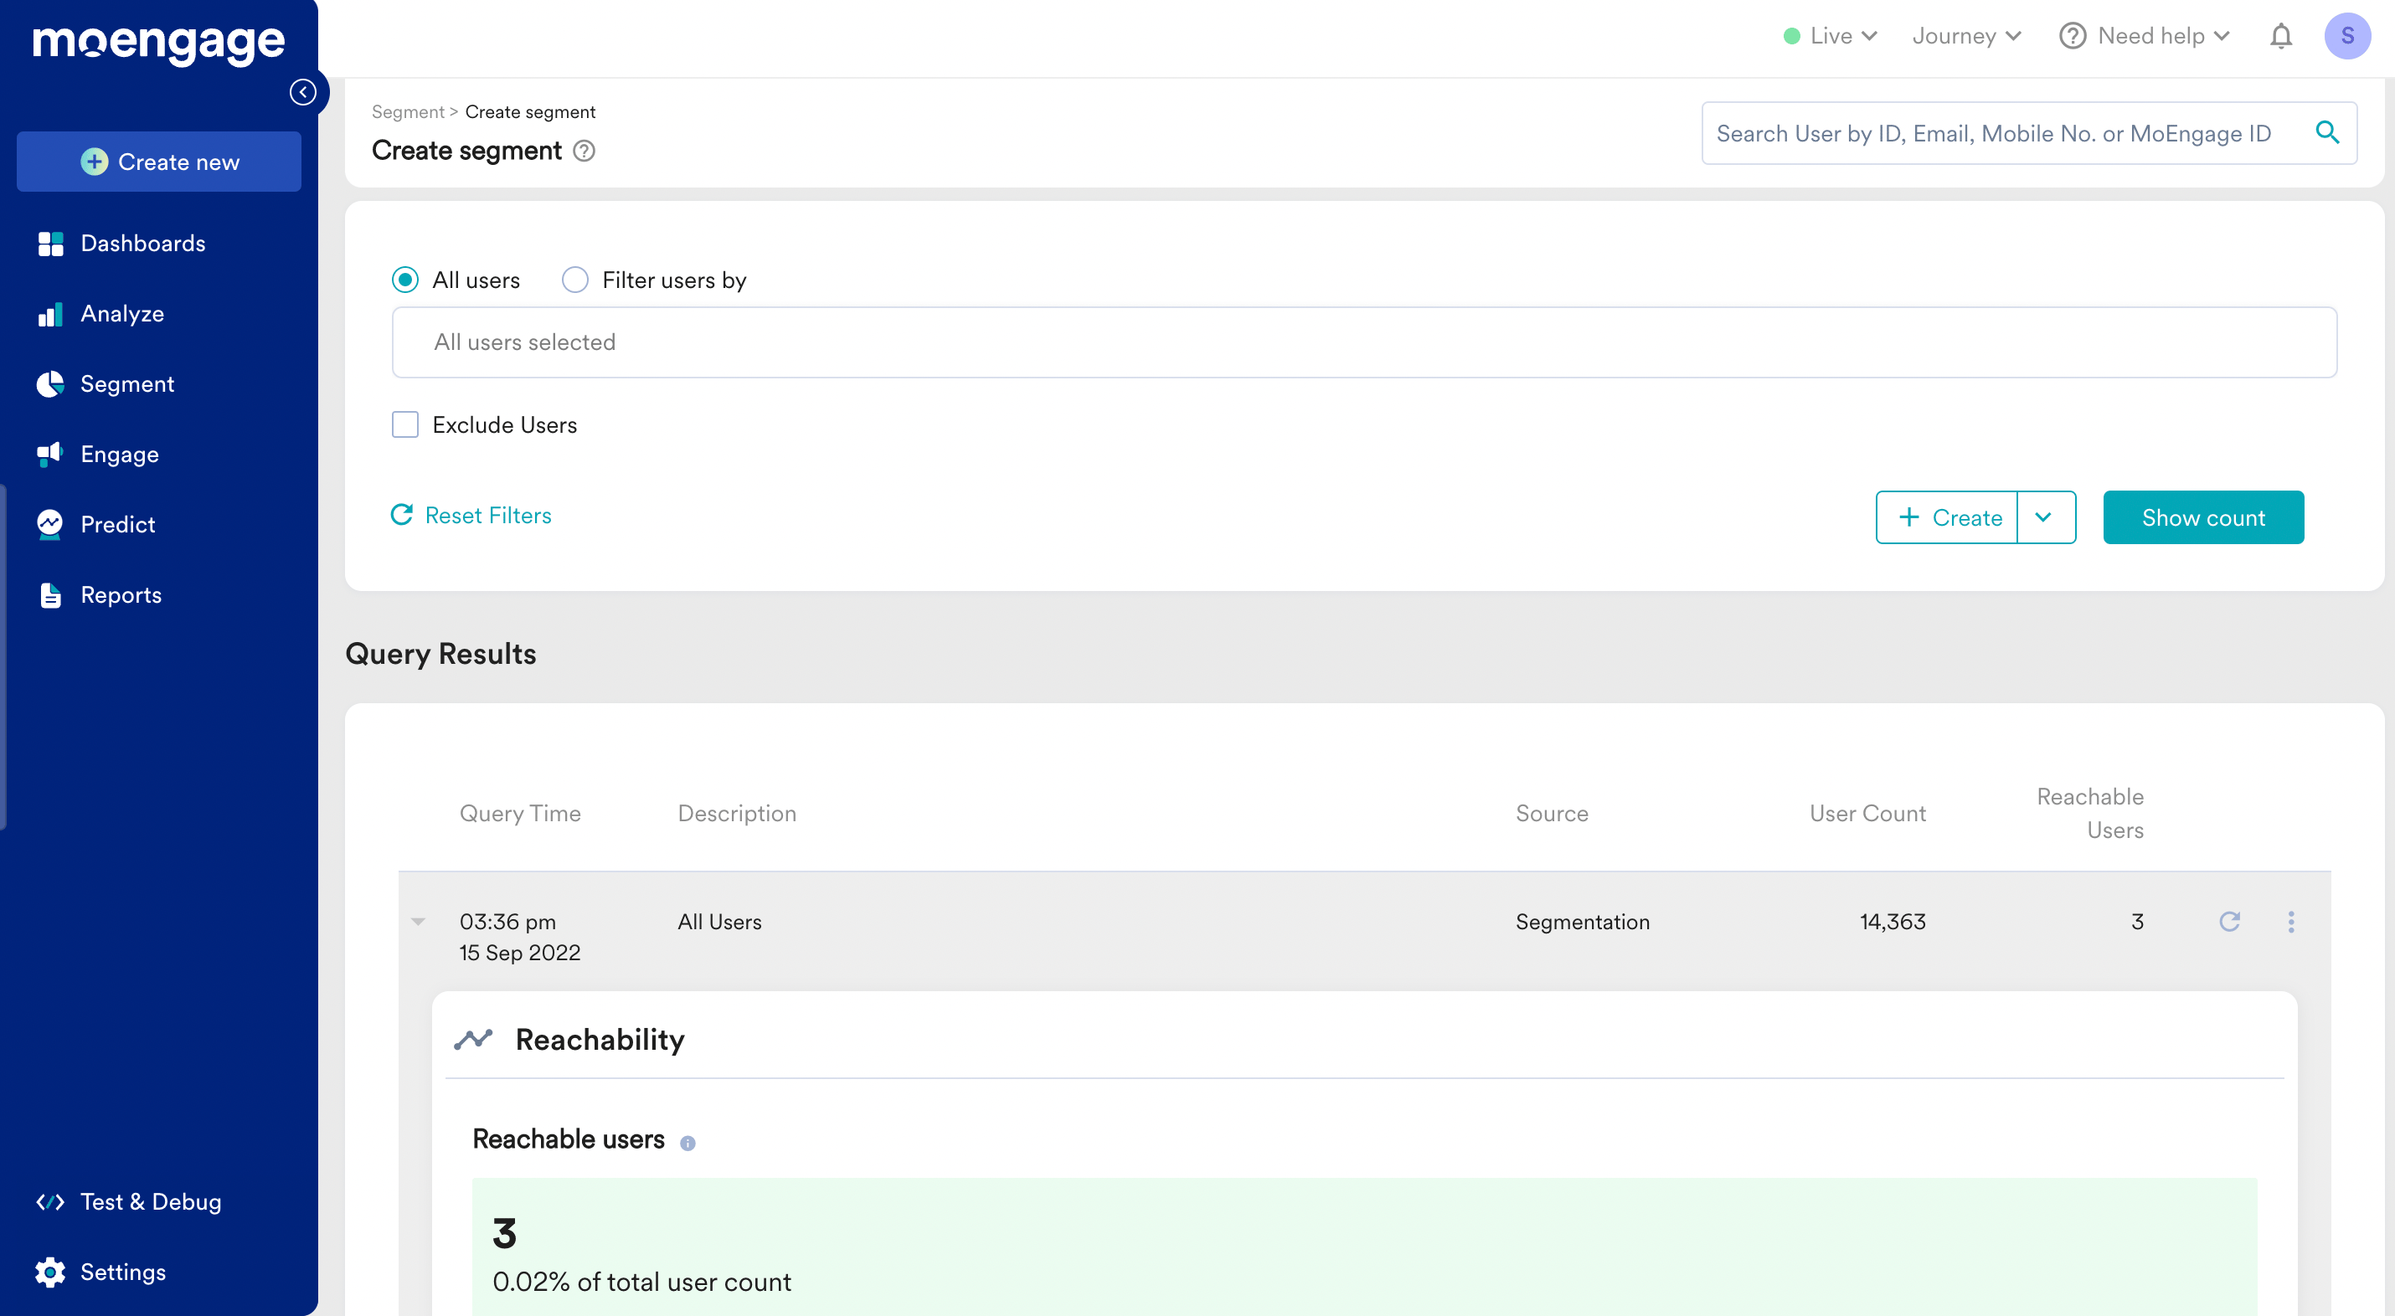Click the Query Results heading
Image resolution: width=2395 pixels, height=1316 pixels.
[x=440, y=653]
